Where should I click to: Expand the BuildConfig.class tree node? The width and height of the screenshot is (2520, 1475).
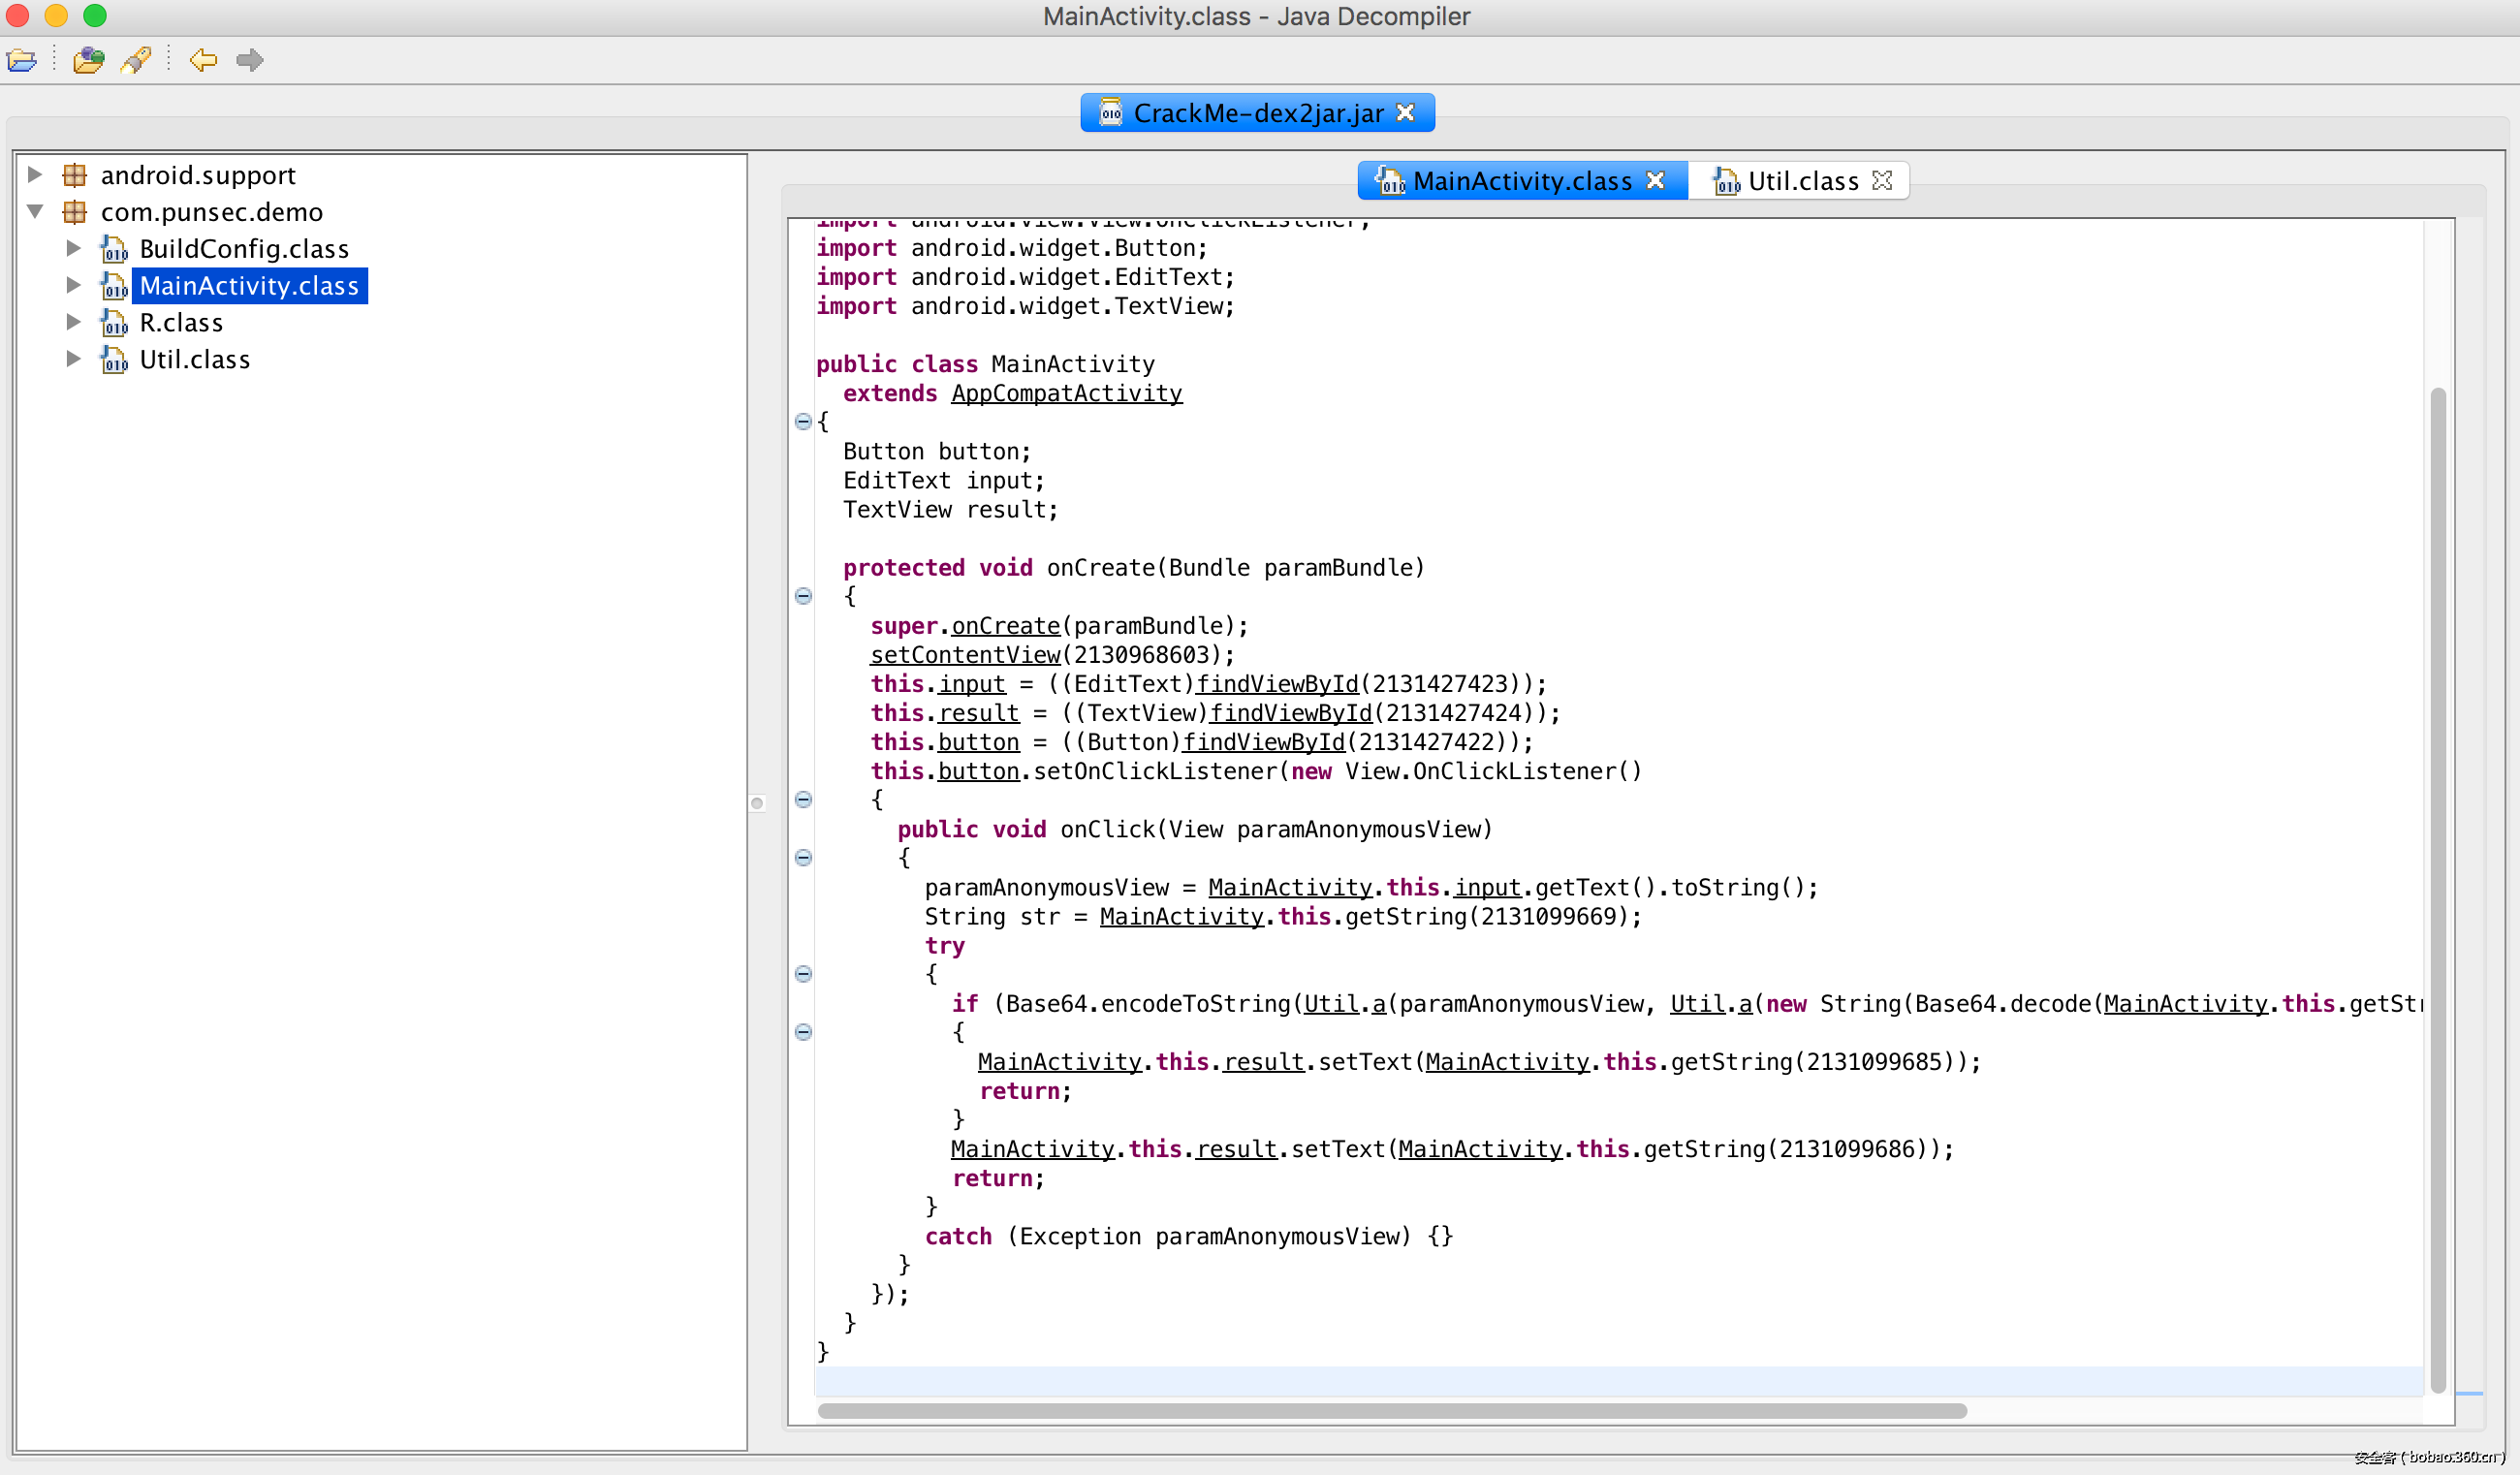pyautogui.click(x=73, y=248)
